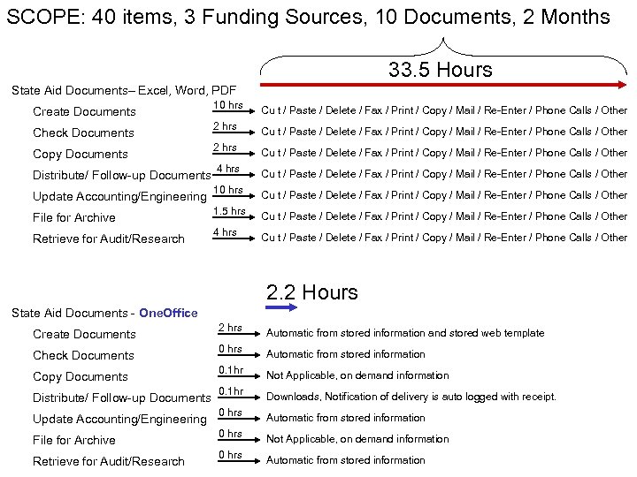Select the "33.5 Hours" total label
Viewport: 637px width, 477px height.
(x=441, y=70)
